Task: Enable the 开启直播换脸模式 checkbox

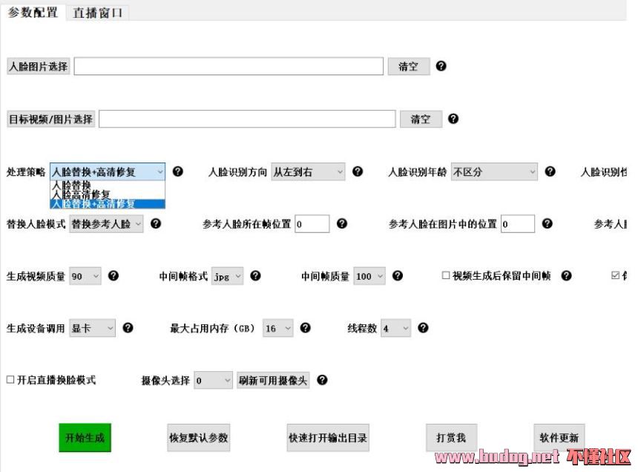Action: [x=10, y=380]
